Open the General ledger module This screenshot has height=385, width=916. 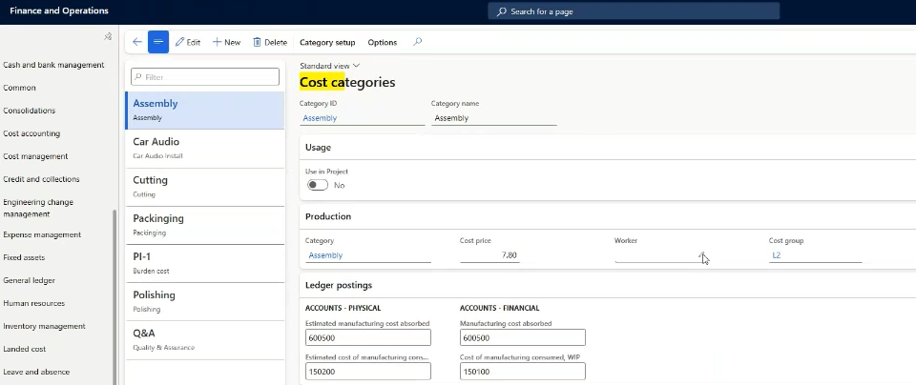click(30, 280)
